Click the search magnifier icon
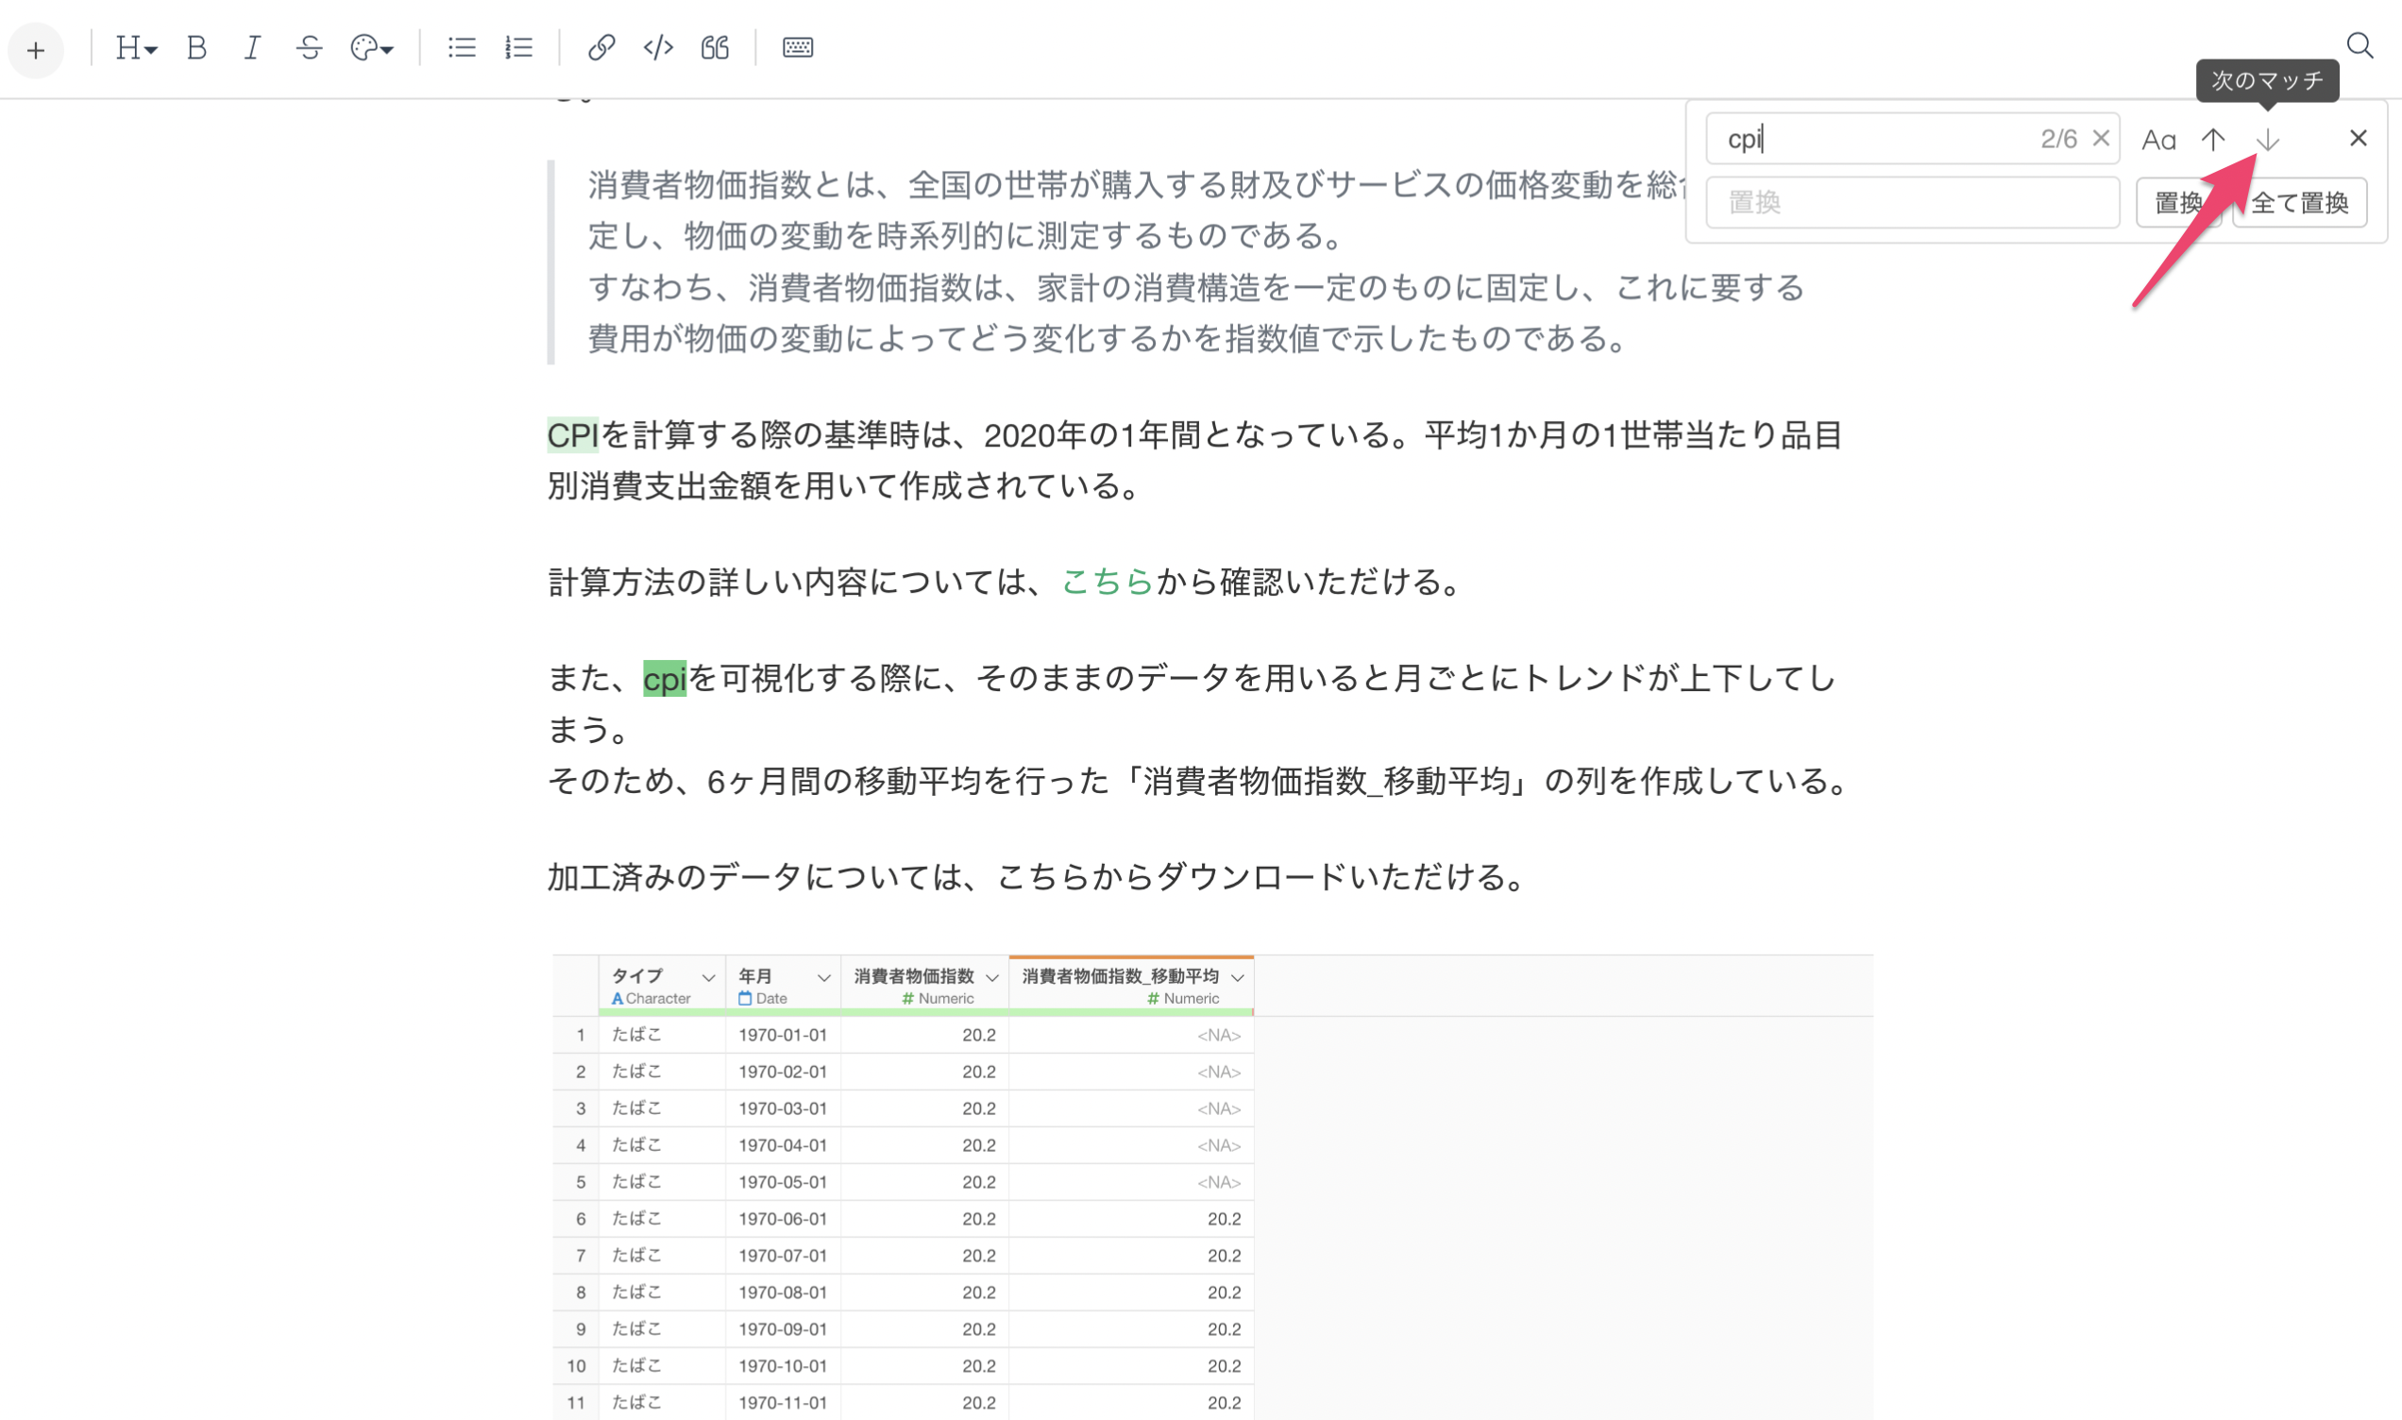This screenshot has height=1420, width=2402. pos(2359,46)
